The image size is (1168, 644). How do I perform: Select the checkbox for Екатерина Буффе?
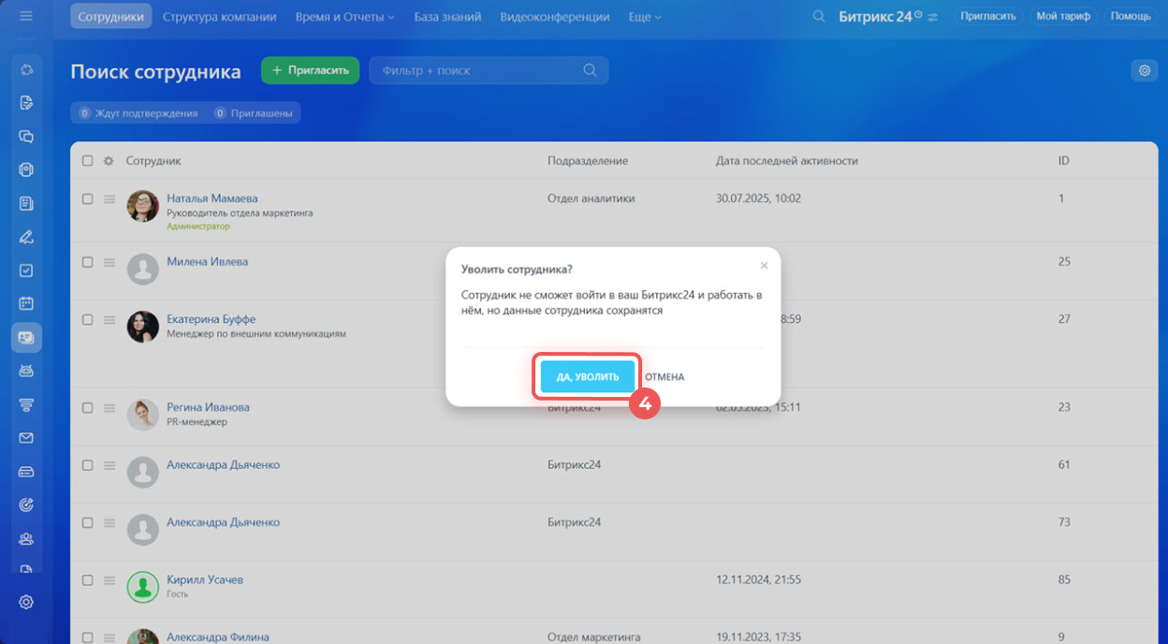[x=87, y=319]
